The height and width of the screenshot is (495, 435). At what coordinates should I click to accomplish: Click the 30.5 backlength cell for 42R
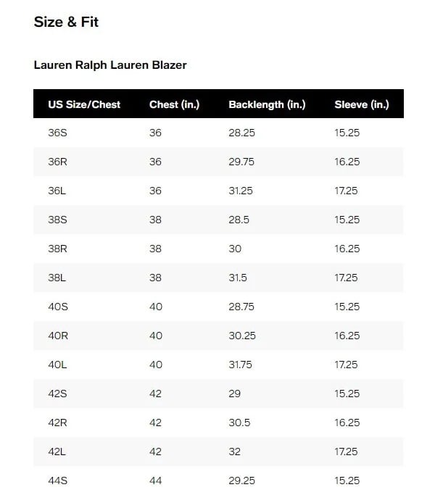(238, 423)
